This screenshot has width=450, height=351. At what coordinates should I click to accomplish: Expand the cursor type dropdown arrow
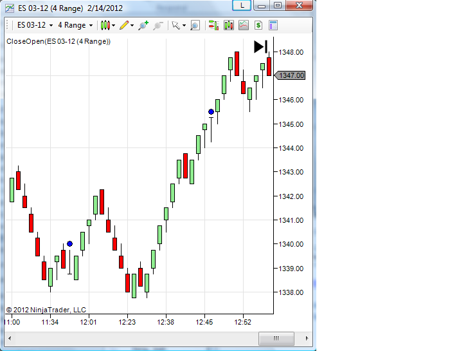tap(184, 25)
